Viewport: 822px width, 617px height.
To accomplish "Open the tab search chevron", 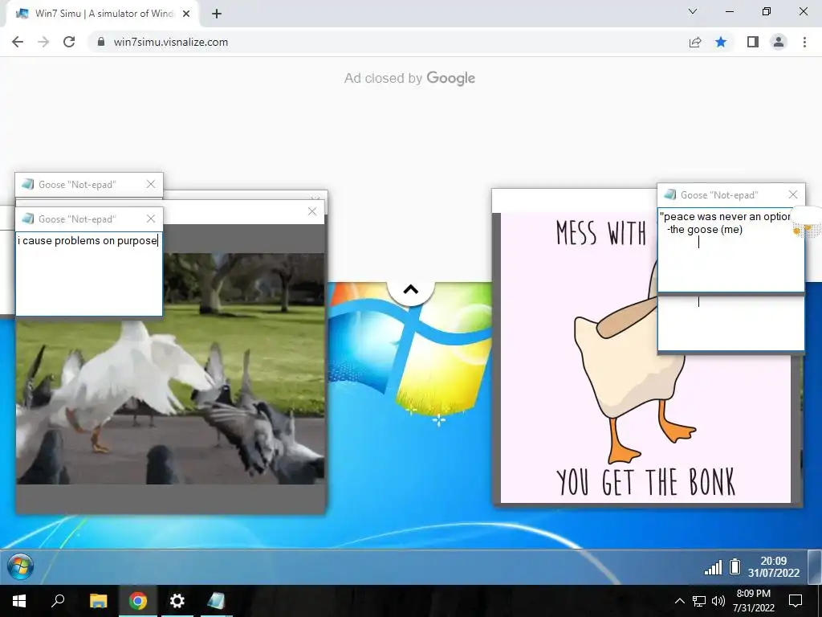I will 693,11.
